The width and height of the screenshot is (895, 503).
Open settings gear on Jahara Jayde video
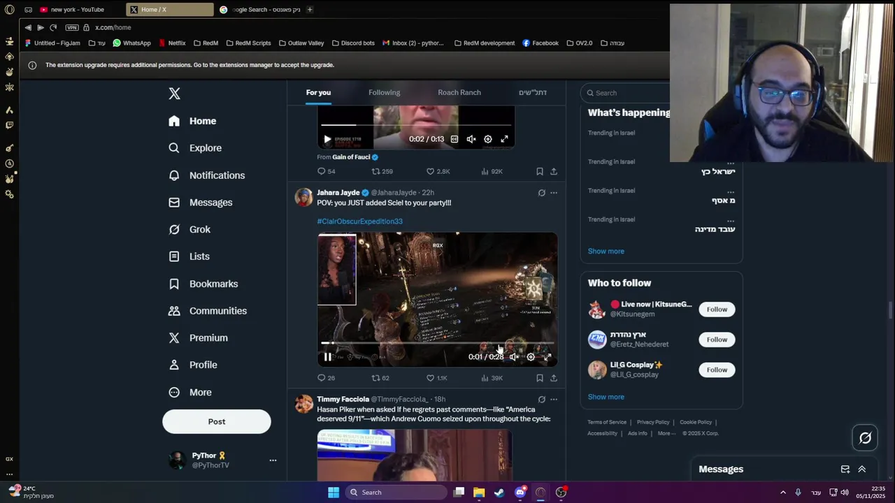pos(531,357)
